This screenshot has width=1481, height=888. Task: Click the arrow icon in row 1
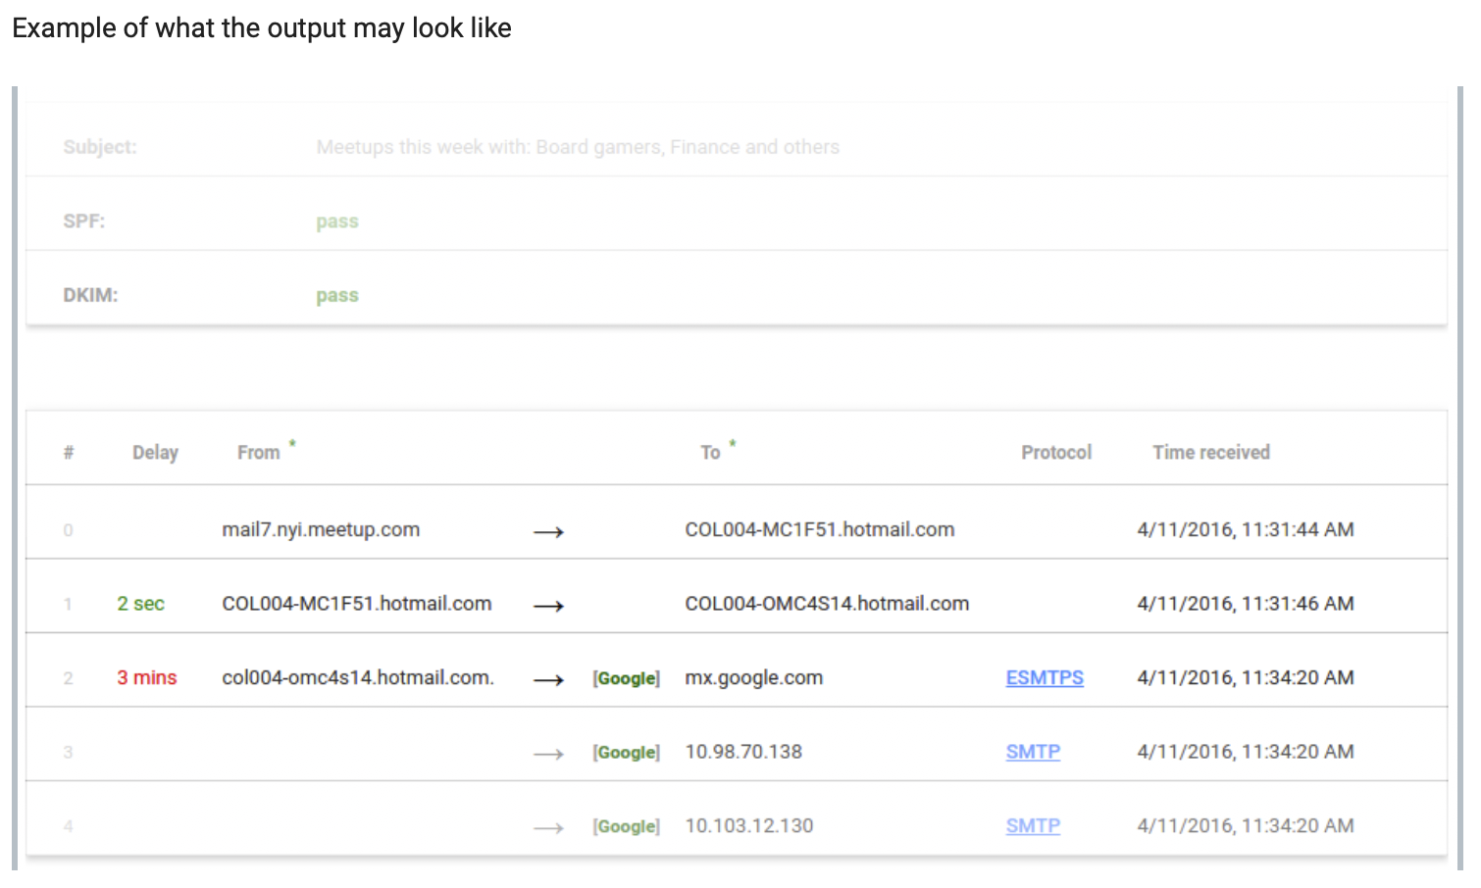click(x=548, y=606)
